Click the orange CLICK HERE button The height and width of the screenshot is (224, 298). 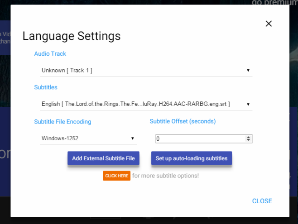coord(116,176)
